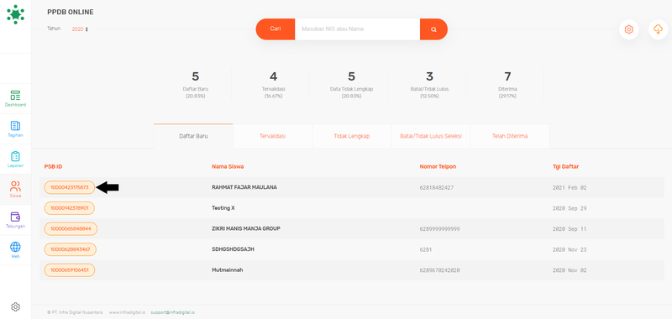Open the Web globe section
The image size is (672, 319).
(15, 250)
